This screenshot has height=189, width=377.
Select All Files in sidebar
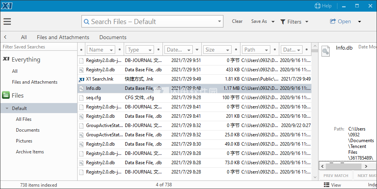[24, 119]
